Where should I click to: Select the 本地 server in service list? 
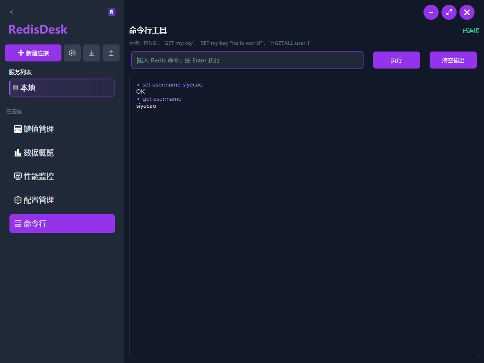[x=62, y=88]
